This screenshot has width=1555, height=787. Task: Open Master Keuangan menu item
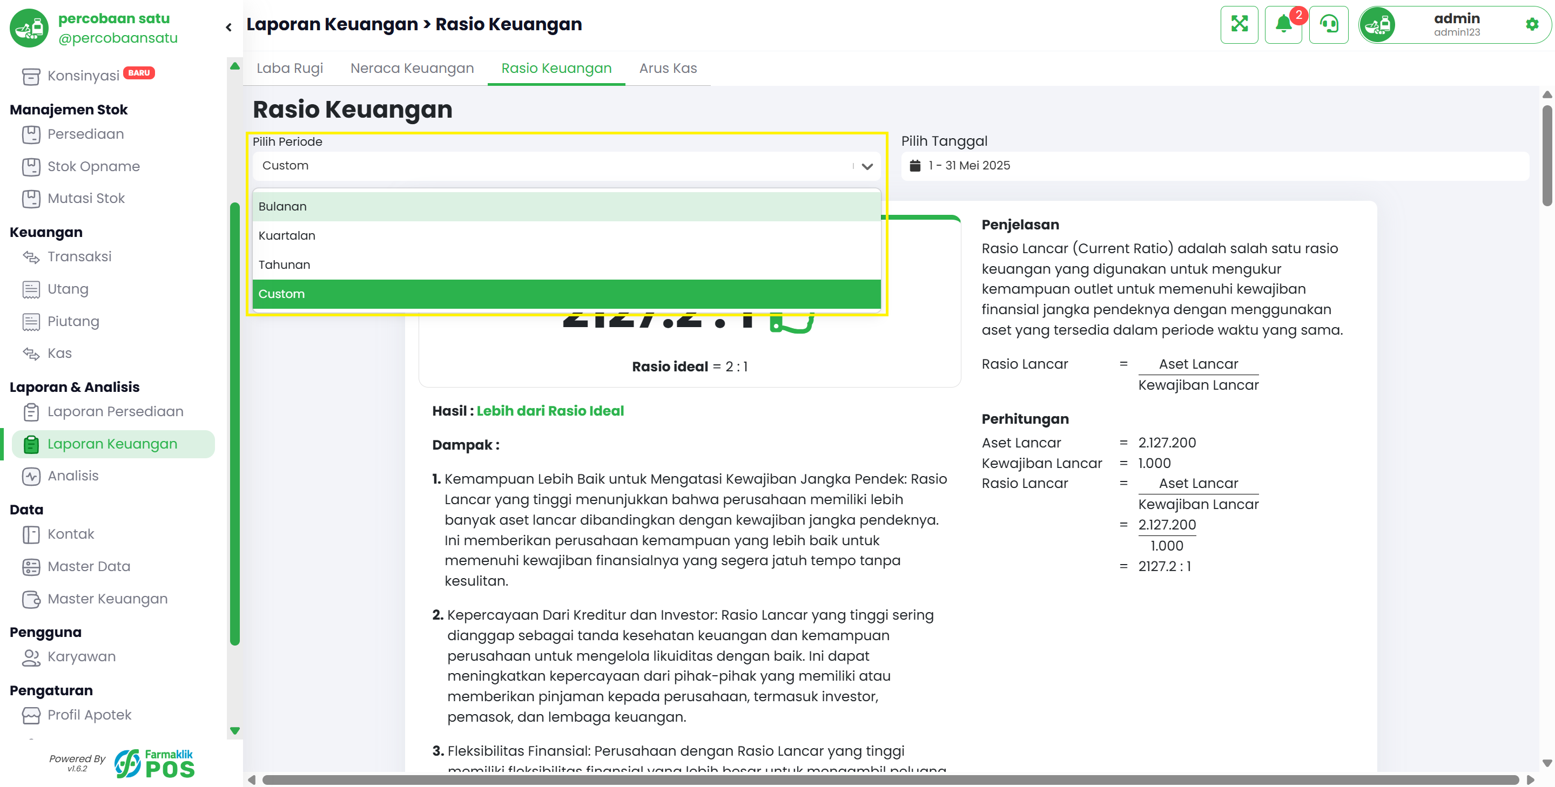coord(107,600)
